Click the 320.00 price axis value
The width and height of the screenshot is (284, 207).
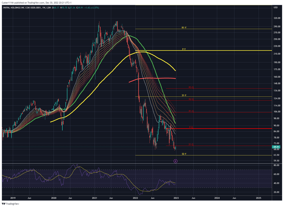click(277, 18)
